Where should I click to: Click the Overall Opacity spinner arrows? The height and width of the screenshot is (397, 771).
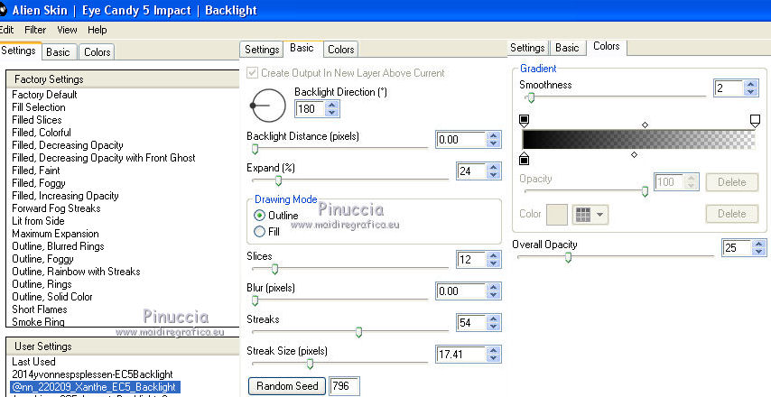click(758, 247)
